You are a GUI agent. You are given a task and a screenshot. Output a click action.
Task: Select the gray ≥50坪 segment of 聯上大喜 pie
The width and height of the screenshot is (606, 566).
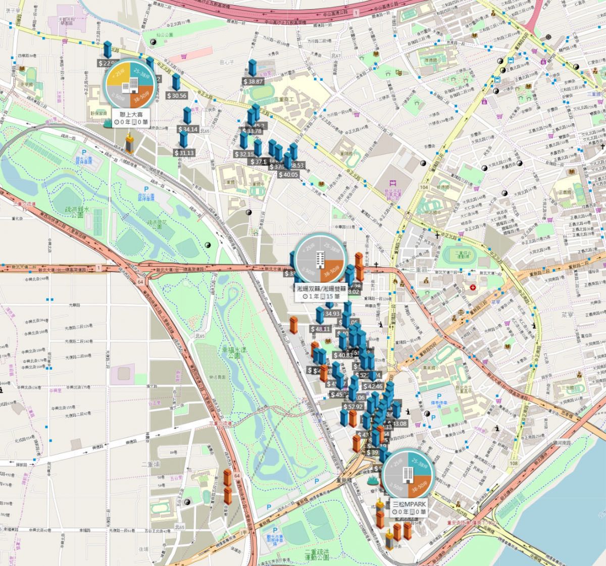point(118,96)
